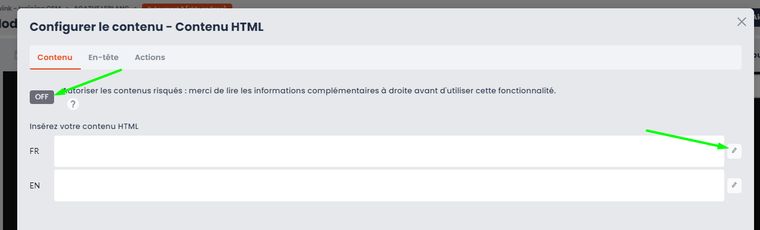Open the FR HTML editor pencil icon
Image resolution: width=760 pixels, height=230 pixels.
734,151
